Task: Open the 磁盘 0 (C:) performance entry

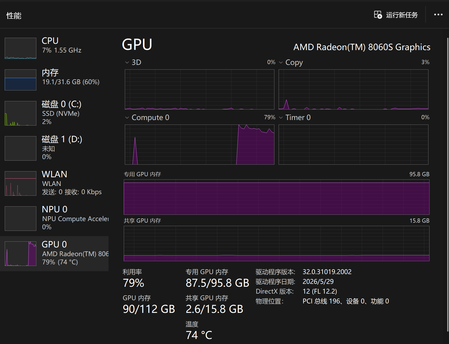Action: coord(54,113)
